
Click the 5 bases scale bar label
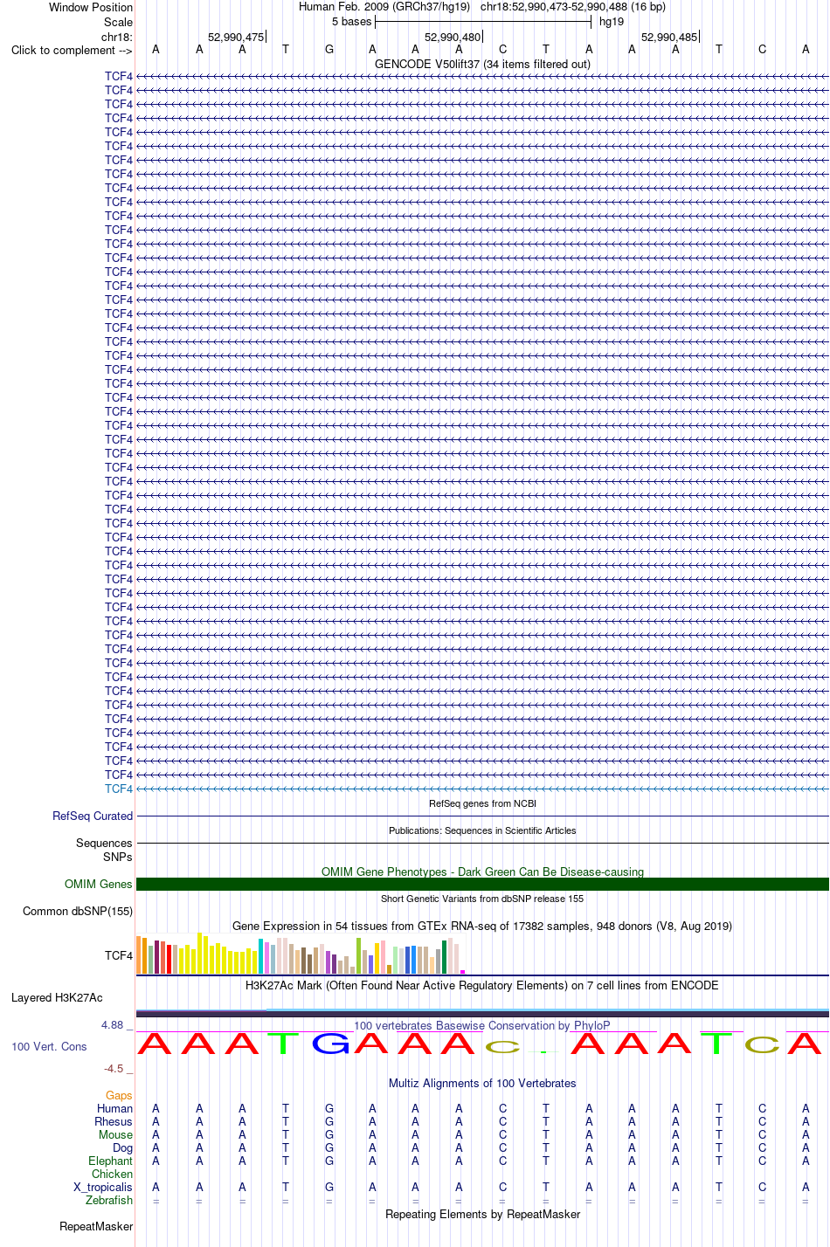pyautogui.click(x=351, y=22)
